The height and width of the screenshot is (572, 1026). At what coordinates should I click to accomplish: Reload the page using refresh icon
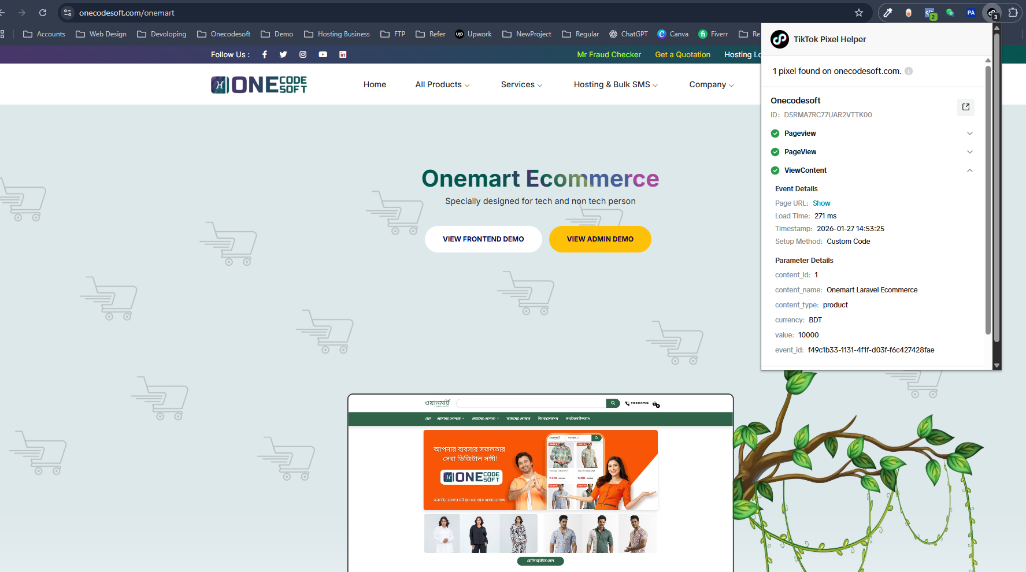tap(43, 13)
